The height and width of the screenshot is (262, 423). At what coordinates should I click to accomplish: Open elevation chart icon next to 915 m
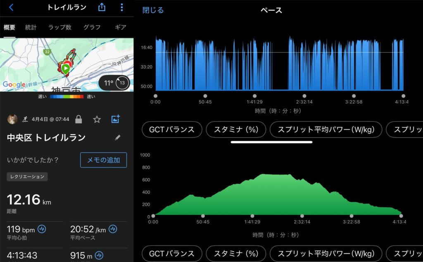pos(99,255)
